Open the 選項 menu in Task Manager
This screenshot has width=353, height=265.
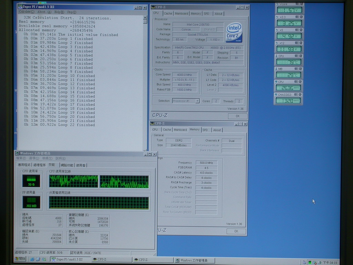[x=34, y=158]
